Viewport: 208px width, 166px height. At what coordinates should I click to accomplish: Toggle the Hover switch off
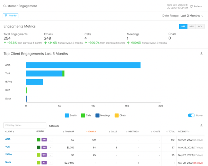point(191,116)
